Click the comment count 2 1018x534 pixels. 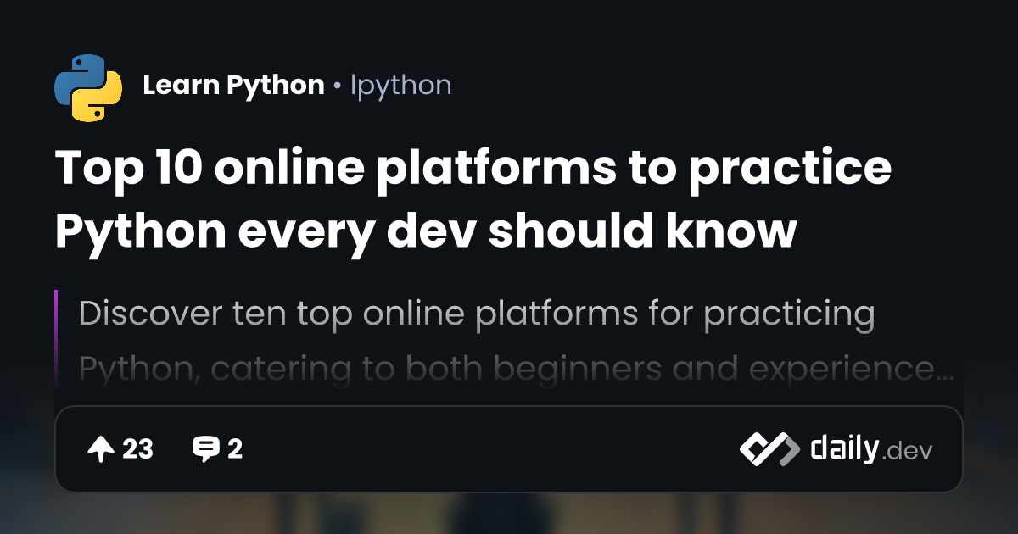pos(235,449)
